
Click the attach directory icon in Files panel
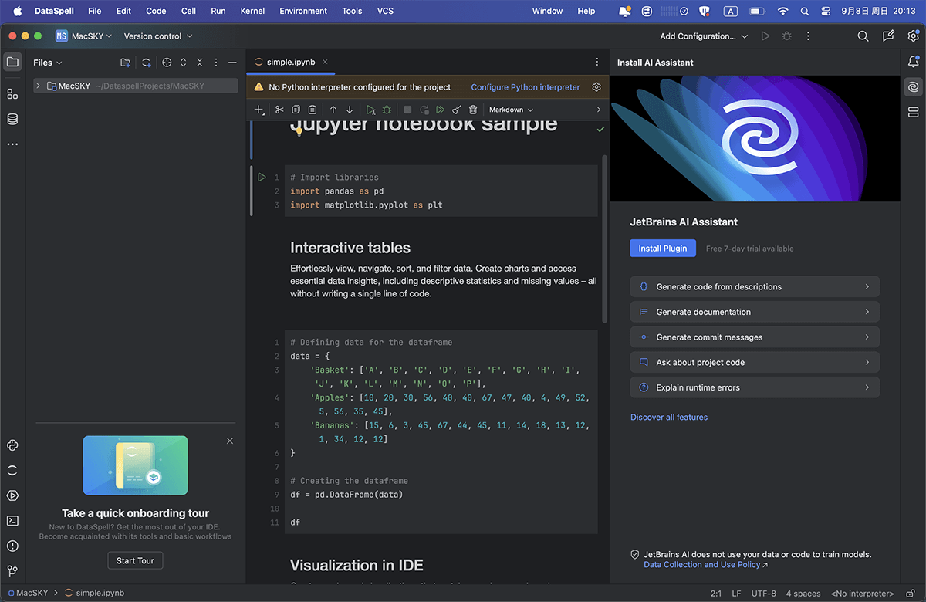[x=146, y=63]
